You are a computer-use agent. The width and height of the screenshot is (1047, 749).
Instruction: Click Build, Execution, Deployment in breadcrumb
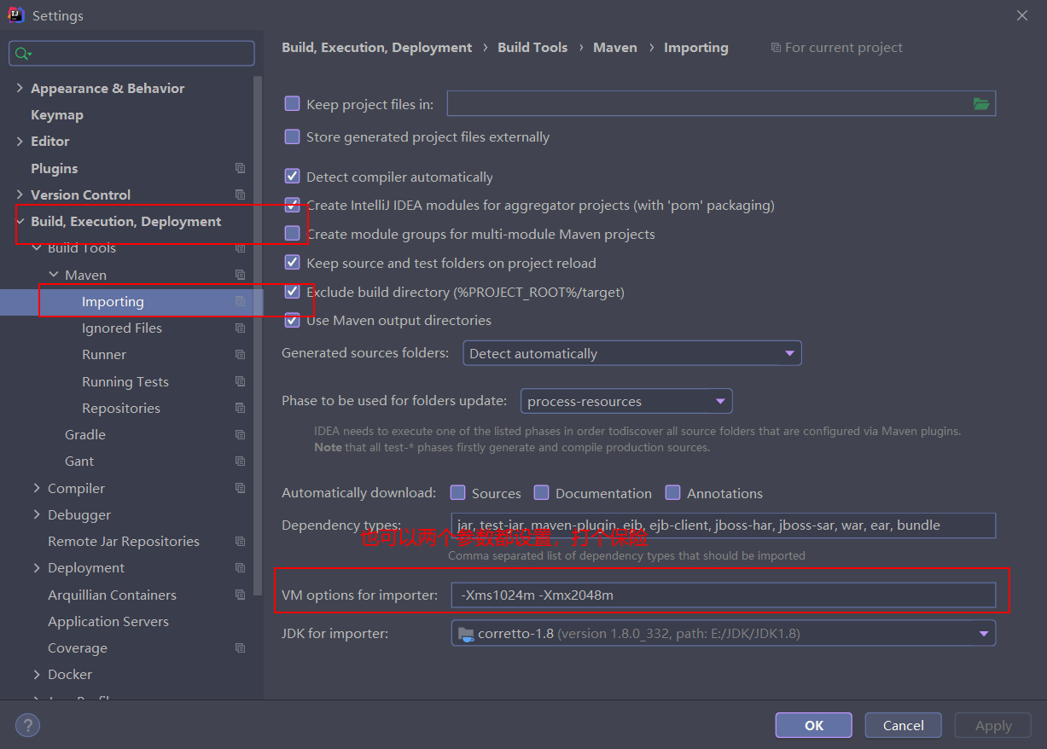(x=376, y=48)
